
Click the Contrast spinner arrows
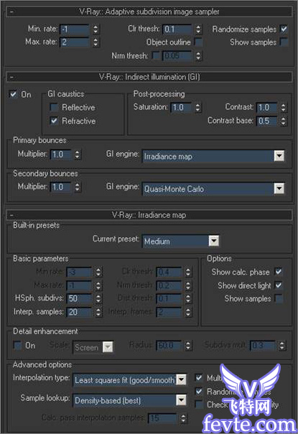(283, 107)
